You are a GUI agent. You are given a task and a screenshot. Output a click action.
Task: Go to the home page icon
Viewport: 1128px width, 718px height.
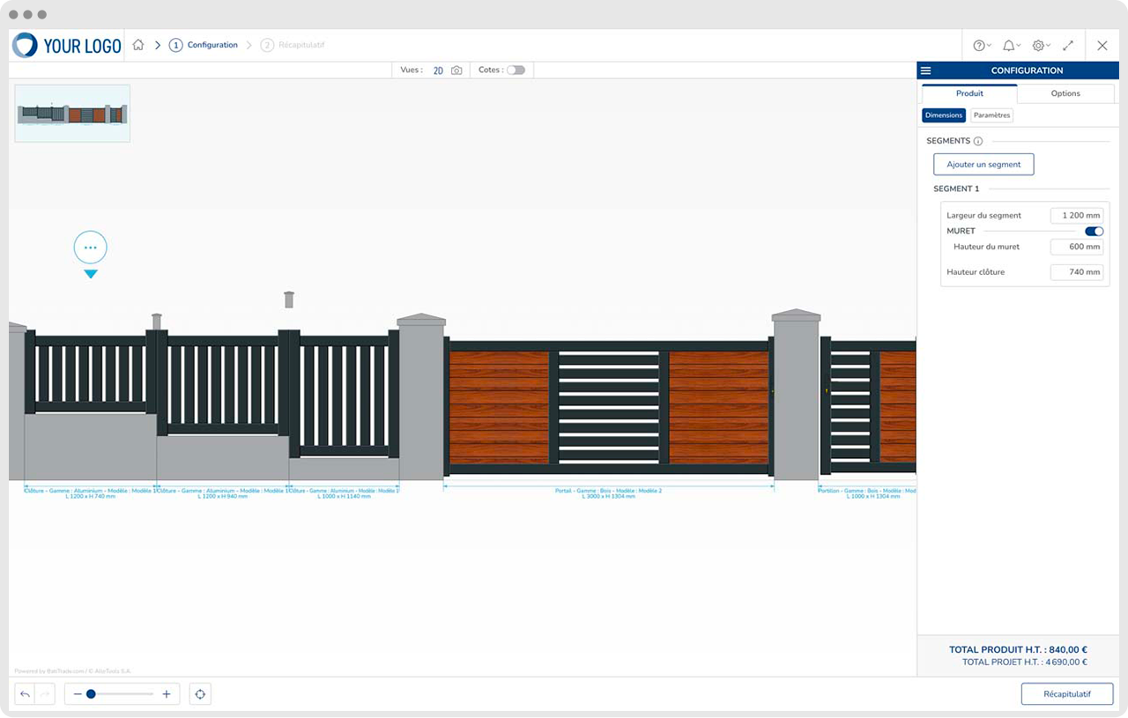tap(138, 45)
